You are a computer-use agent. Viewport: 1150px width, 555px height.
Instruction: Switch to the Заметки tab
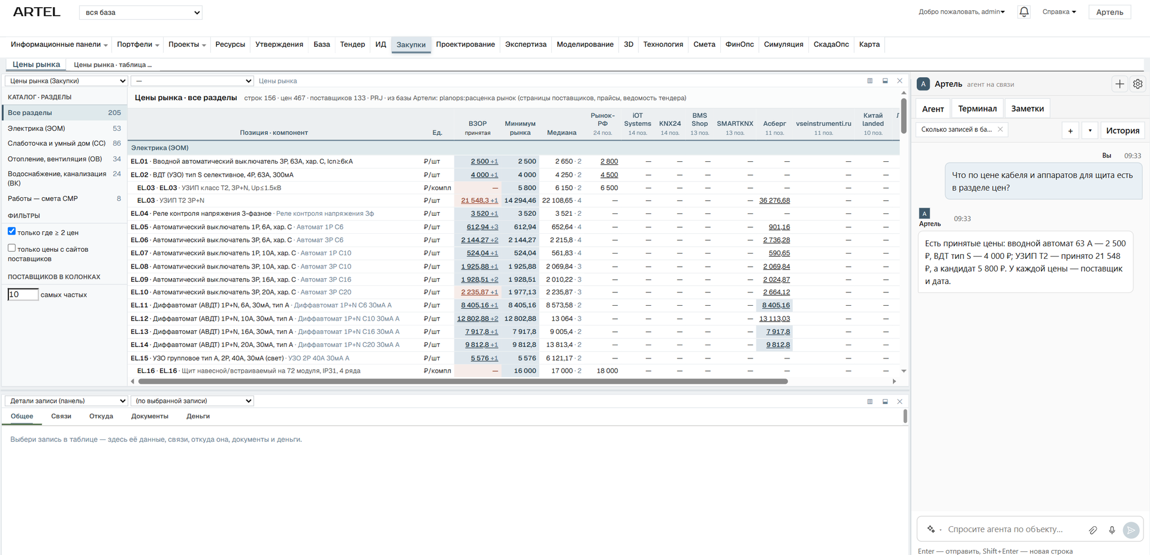click(x=1027, y=108)
